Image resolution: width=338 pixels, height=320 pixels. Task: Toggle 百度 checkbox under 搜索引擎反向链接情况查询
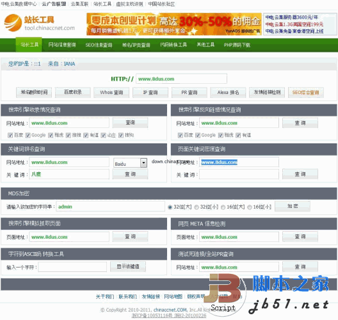click(181, 135)
